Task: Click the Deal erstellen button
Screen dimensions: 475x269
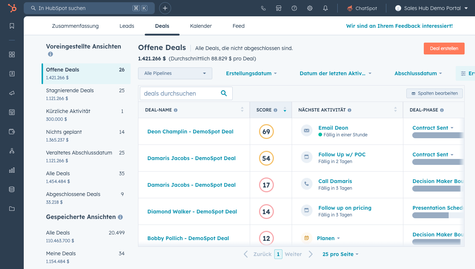Action: tap(444, 49)
